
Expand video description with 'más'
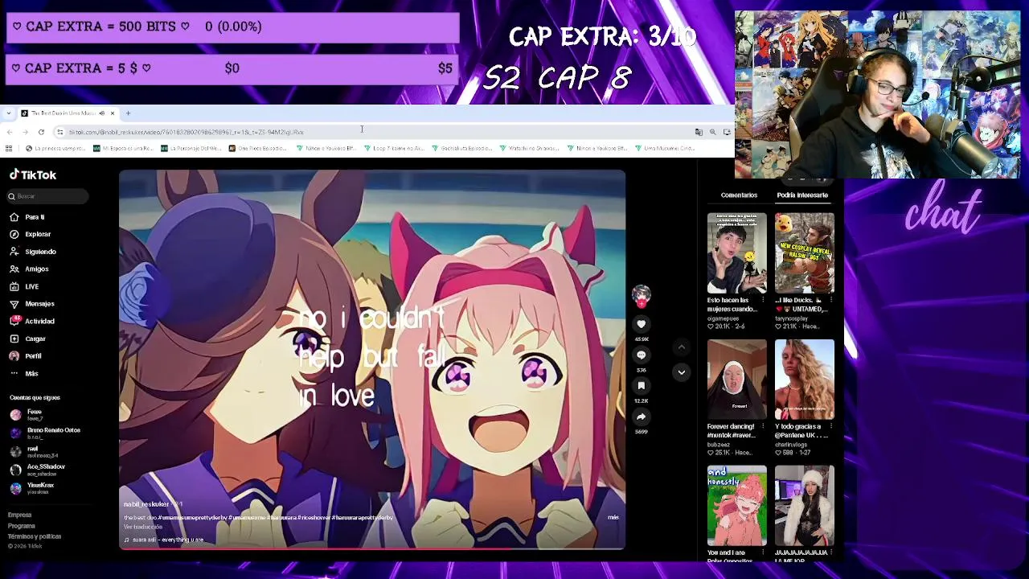click(613, 517)
